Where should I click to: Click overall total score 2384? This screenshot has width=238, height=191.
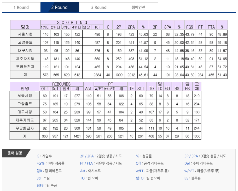pos(97,75)
